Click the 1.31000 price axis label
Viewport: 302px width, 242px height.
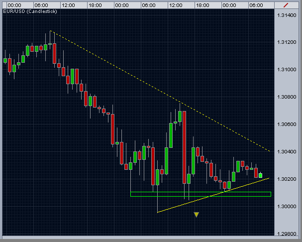tap(287, 70)
